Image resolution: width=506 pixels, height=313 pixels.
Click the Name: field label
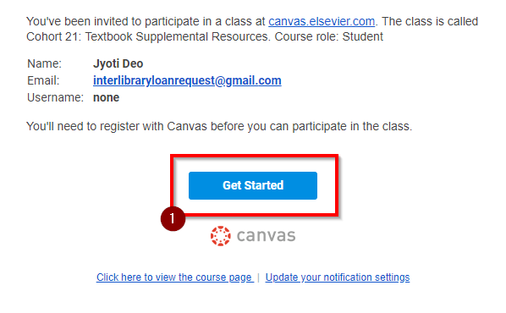pos(44,64)
